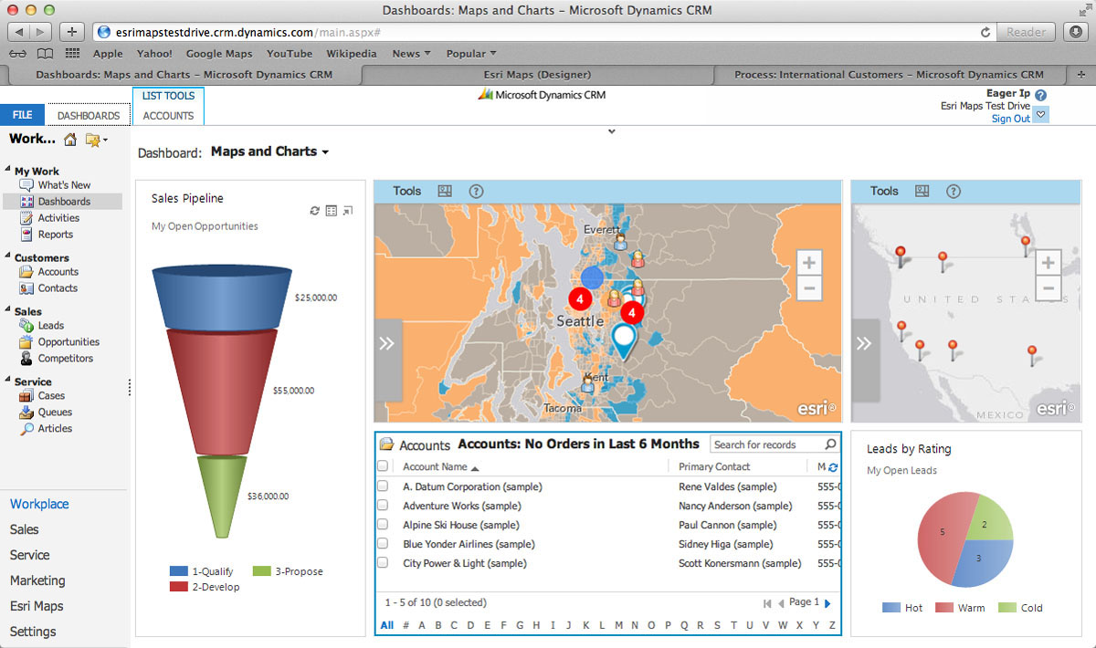The height and width of the screenshot is (648, 1096).
Task: Zoom in on the Seattle map
Action: click(808, 263)
